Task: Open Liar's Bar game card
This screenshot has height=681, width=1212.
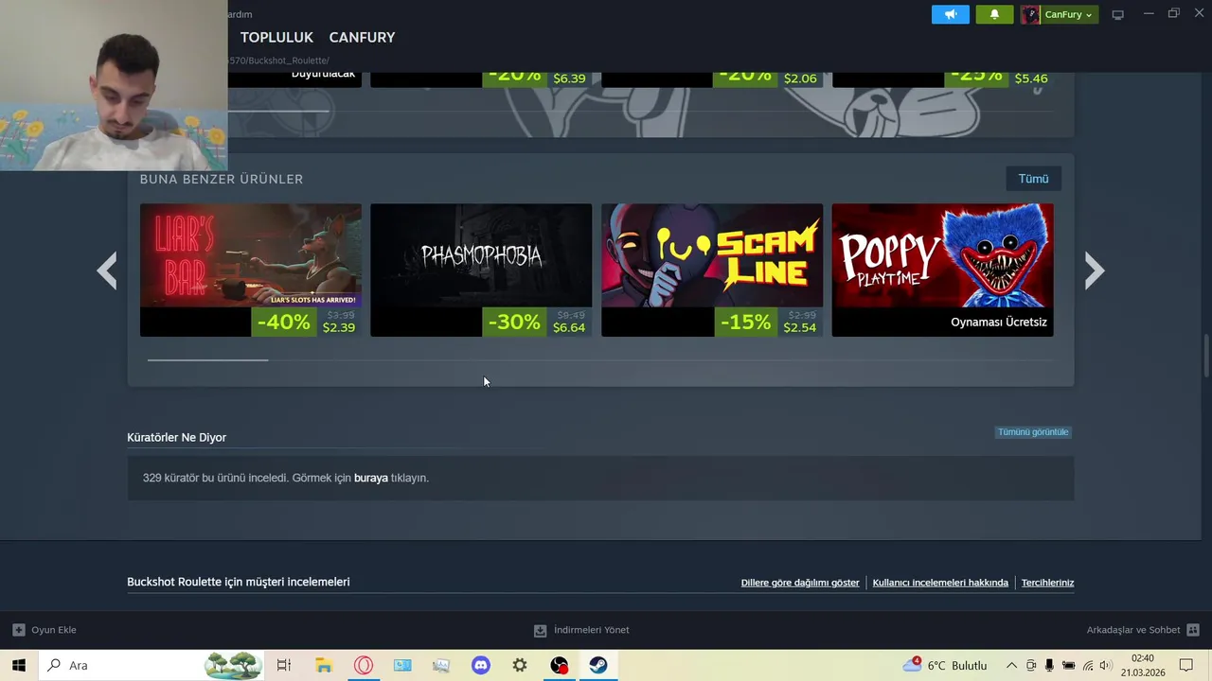Action: 250,270
